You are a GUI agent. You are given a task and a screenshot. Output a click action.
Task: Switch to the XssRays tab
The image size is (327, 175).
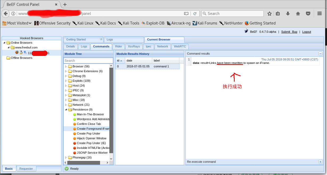(x=134, y=46)
